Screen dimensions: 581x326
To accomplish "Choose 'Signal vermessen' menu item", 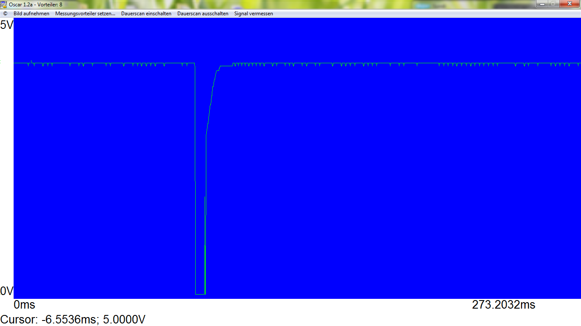I will pos(253,14).
